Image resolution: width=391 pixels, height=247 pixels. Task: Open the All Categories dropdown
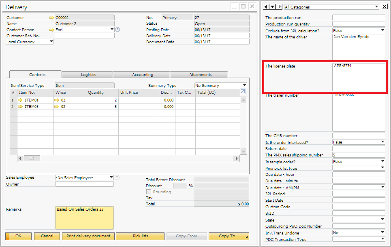376,7
